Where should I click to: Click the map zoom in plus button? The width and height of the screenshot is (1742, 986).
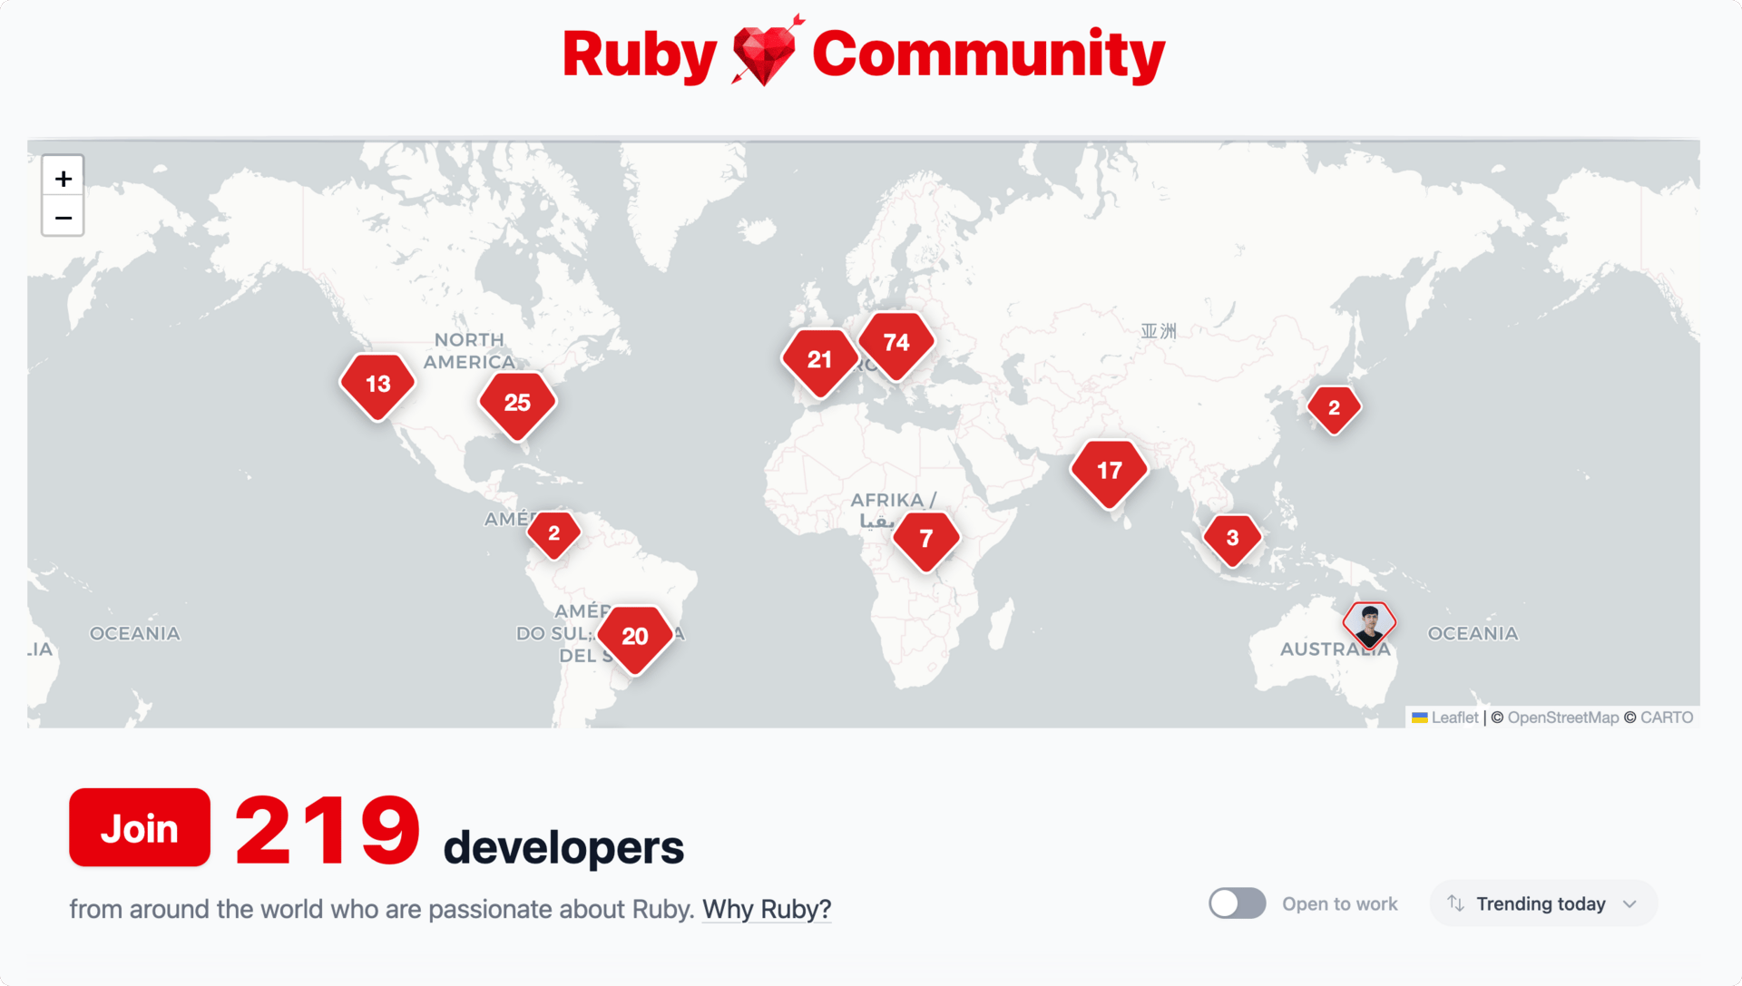pos(63,178)
